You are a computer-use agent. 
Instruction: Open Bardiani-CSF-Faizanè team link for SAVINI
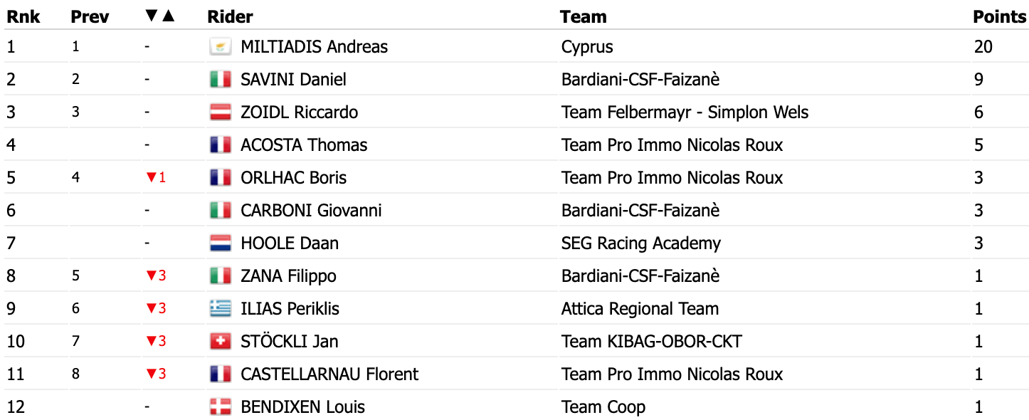click(x=640, y=80)
